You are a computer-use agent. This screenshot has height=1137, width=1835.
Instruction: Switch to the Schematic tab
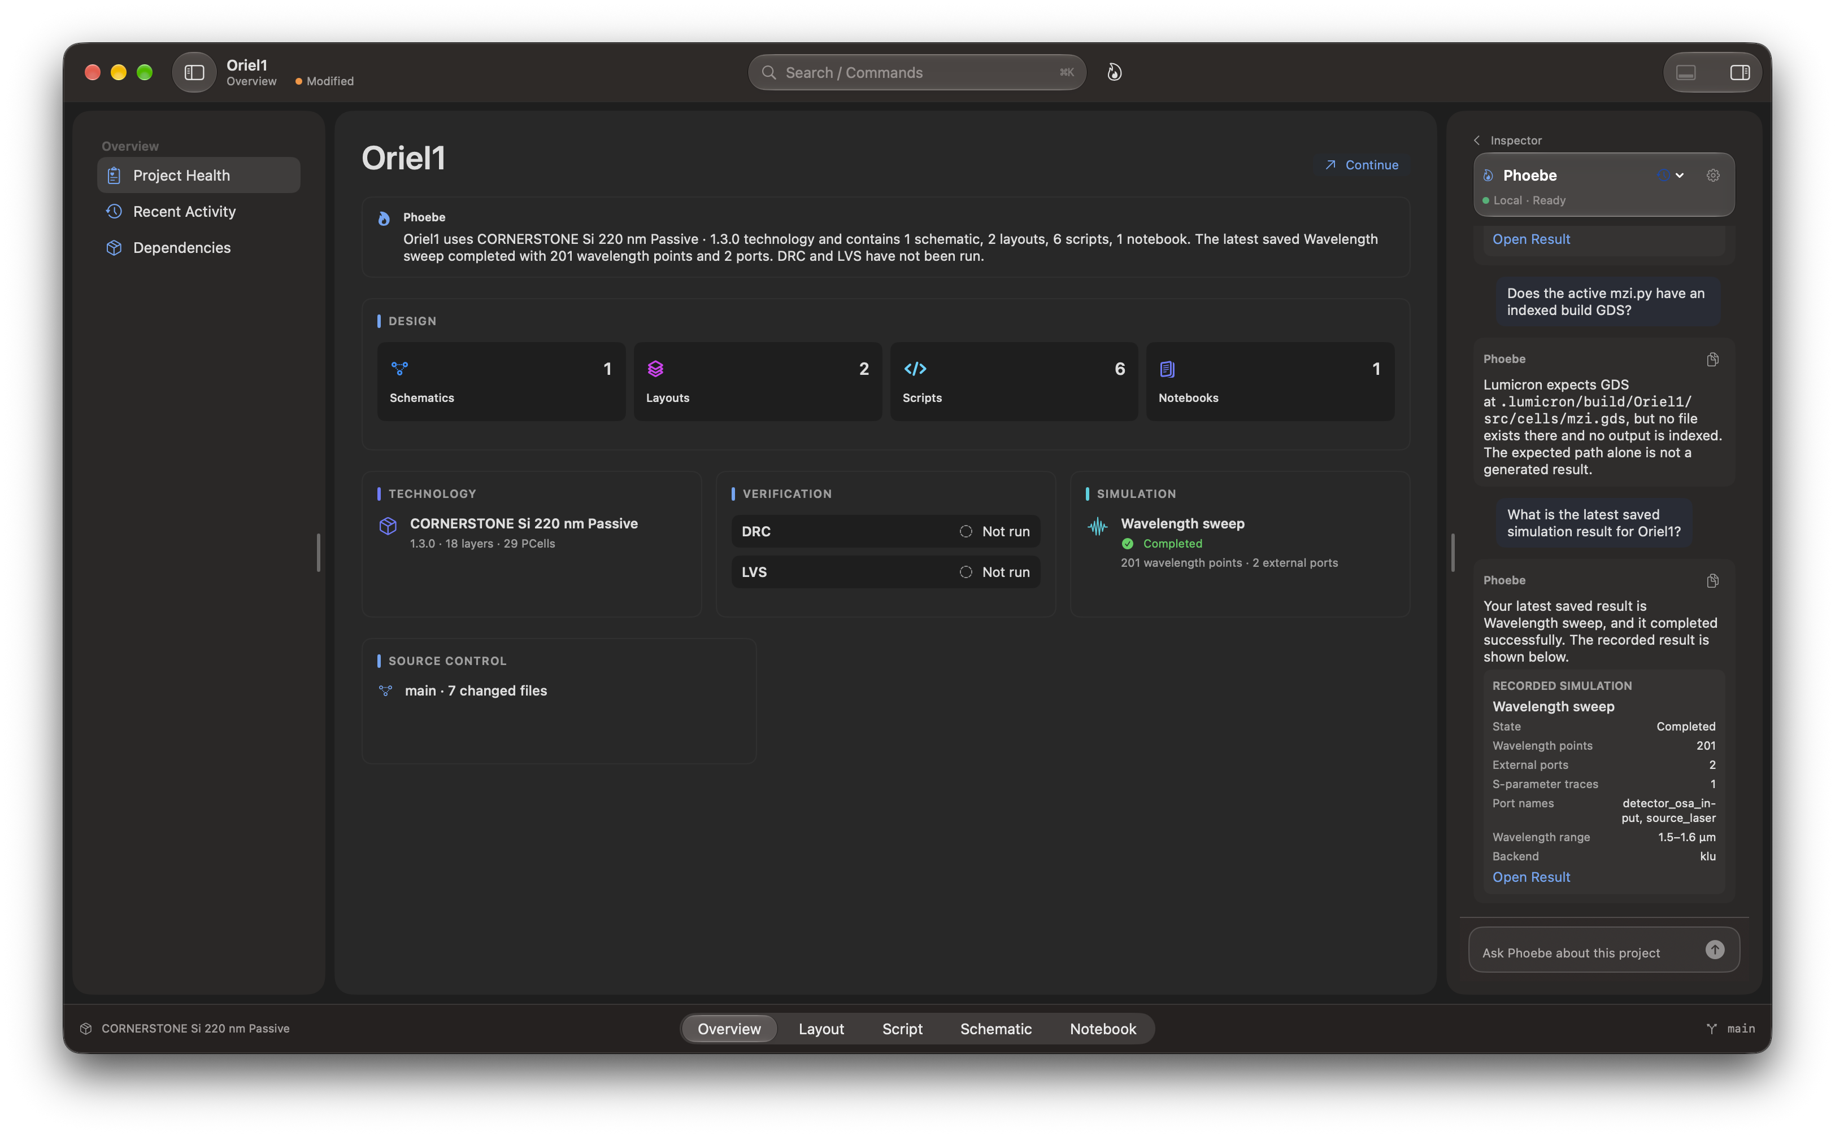click(x=995, y=1028)
